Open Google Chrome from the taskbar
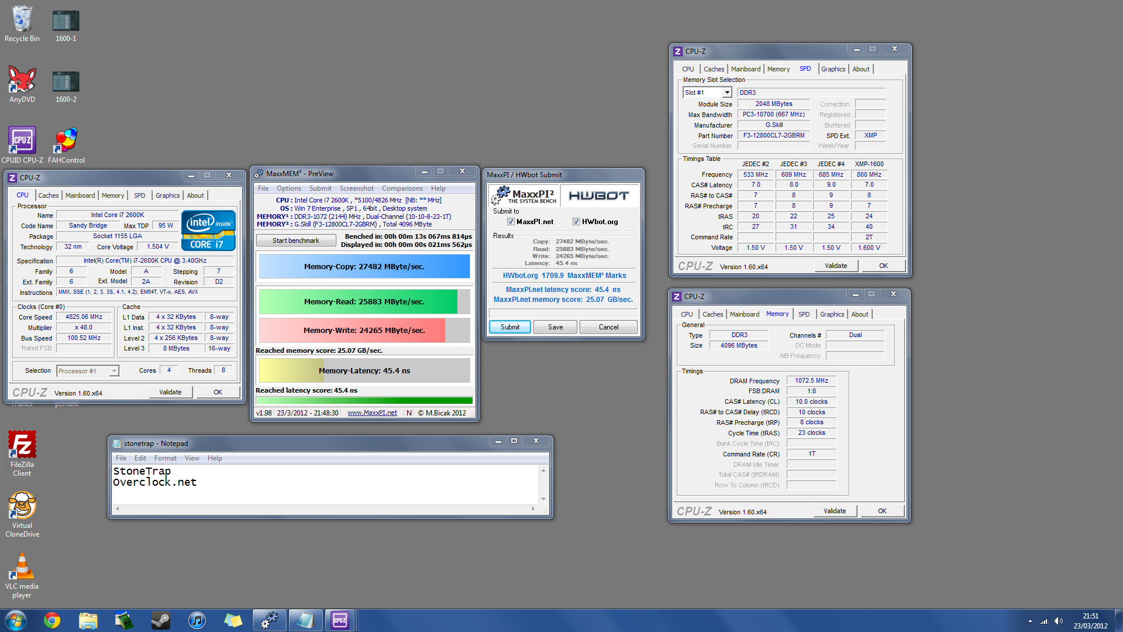This screenshot has width=1123, height=632. [x=52, y=620]
